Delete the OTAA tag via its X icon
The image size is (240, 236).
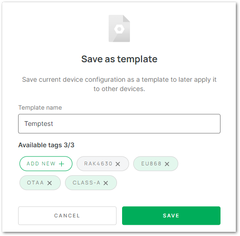pyautogui.click(x=50, y=183)
